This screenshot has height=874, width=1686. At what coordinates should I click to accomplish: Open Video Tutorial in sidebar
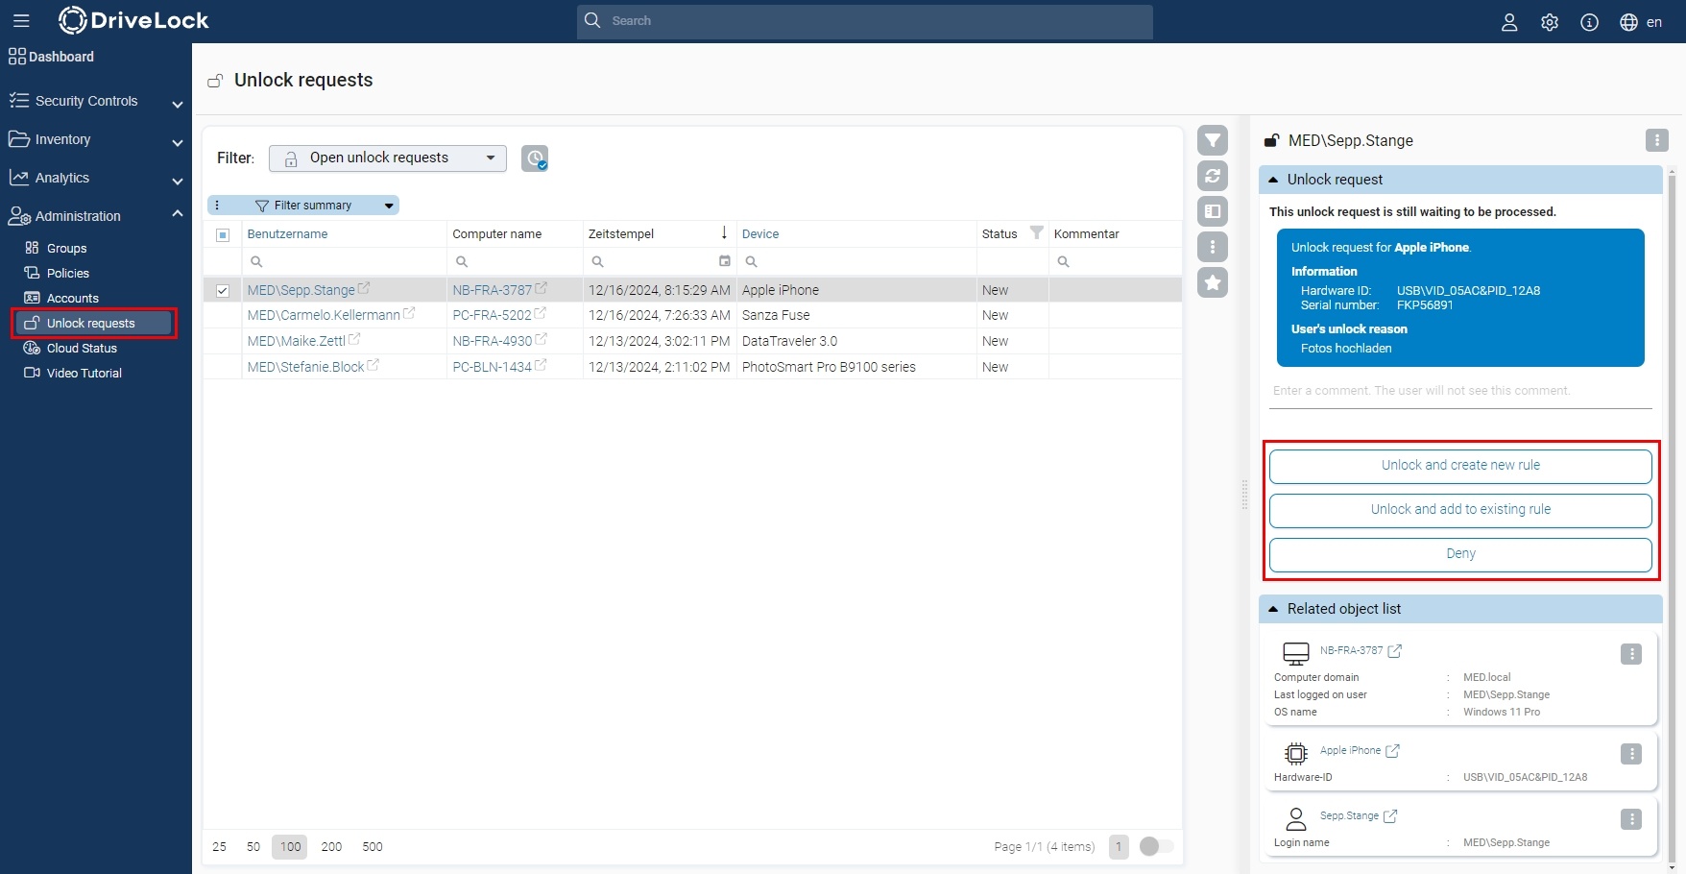tap(84, 373)
